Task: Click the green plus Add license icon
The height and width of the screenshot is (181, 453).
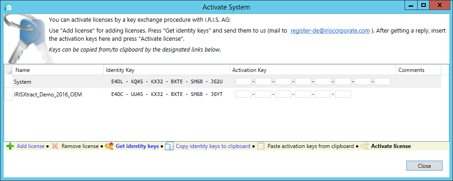Action: [x=10, y=146]
